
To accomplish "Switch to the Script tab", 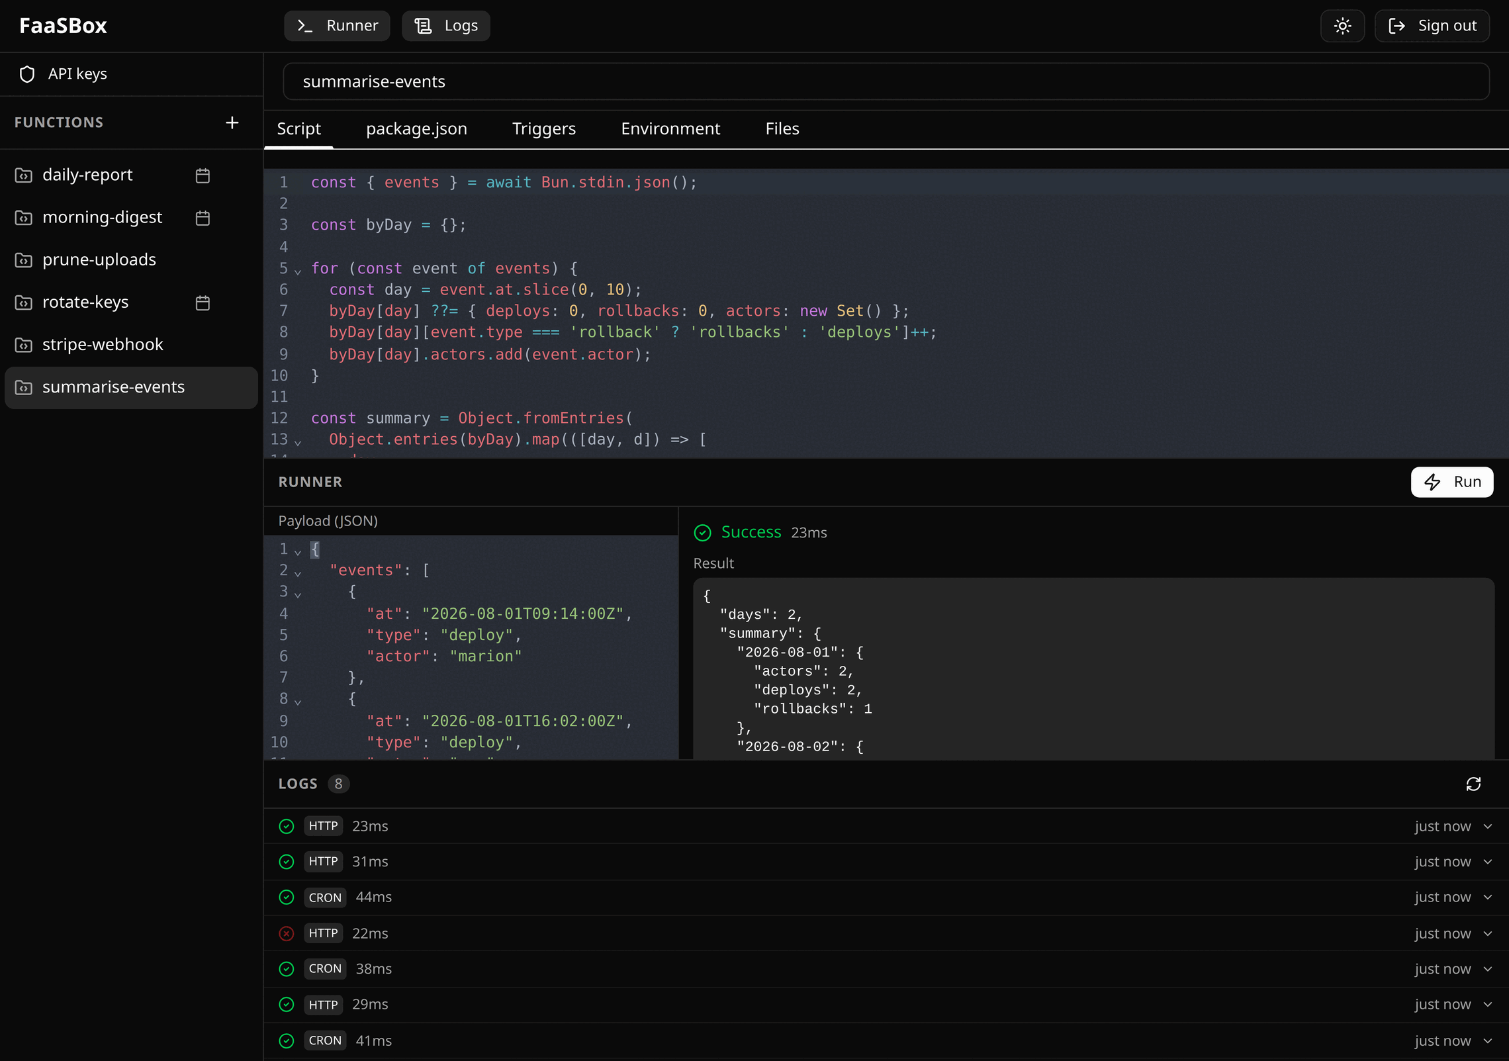I will tap(298, 128).
